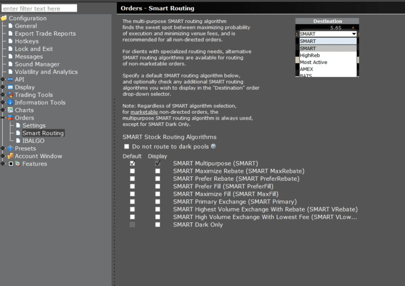The width and height of the screenshot is (405, 286).
Task: Click the filter text input field
Action: 39,9
